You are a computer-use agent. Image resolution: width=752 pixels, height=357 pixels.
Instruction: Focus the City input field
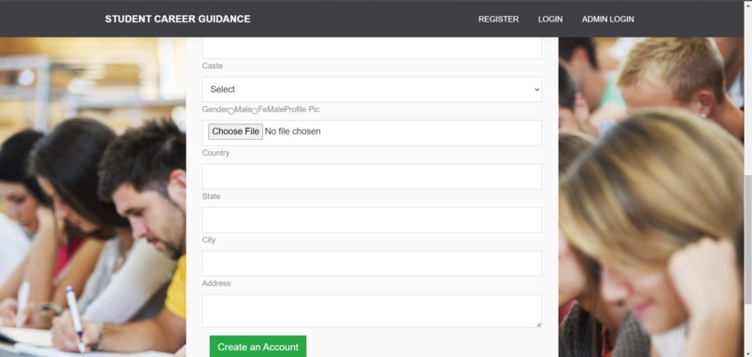point(371,264)
